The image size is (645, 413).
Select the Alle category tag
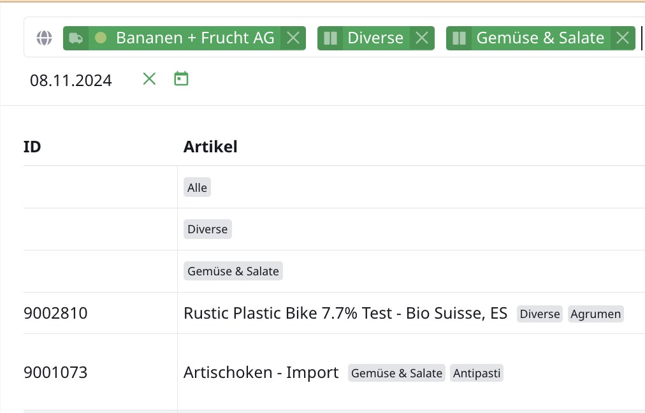(x=197, y=187)
